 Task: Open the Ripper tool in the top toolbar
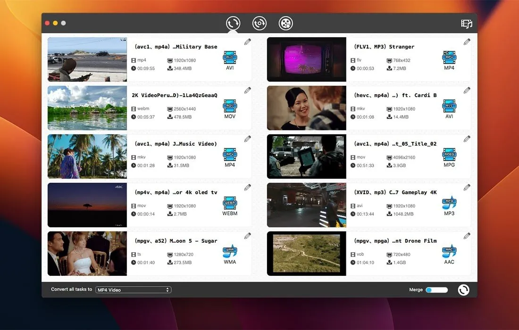[259, 22]
